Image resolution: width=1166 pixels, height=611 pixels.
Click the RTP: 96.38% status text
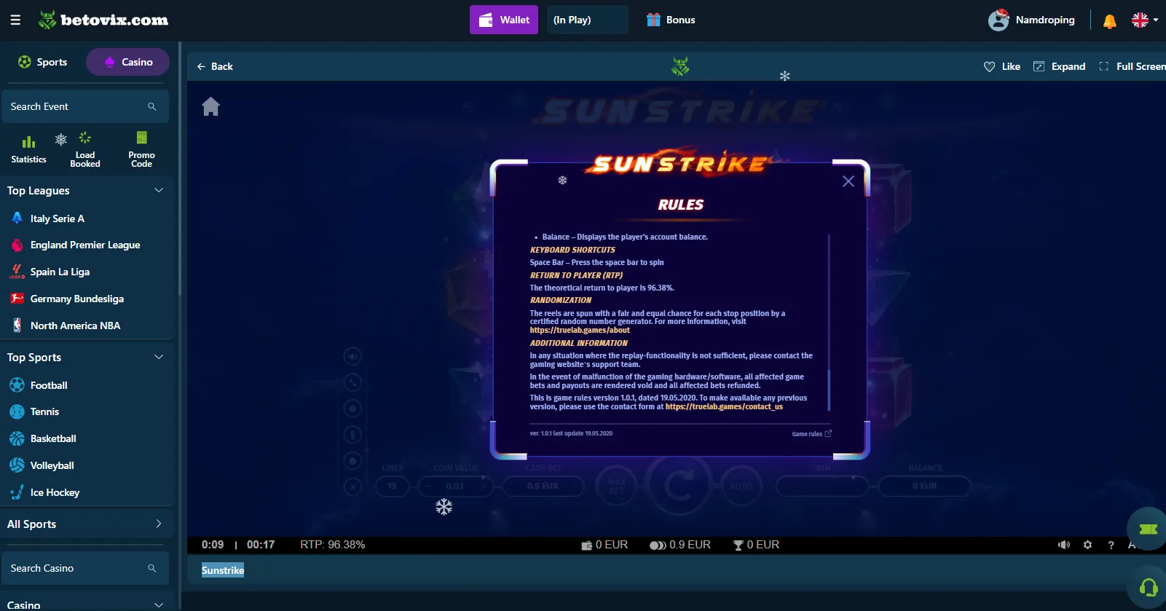pos(333,545)
